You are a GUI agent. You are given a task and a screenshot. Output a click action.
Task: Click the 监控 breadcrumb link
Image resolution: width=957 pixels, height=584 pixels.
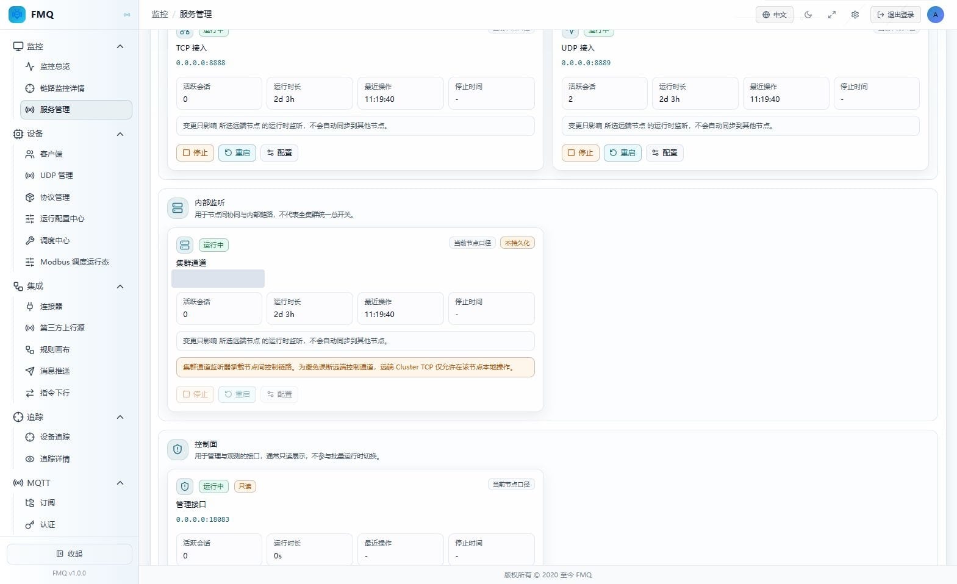tap(160, 14)
